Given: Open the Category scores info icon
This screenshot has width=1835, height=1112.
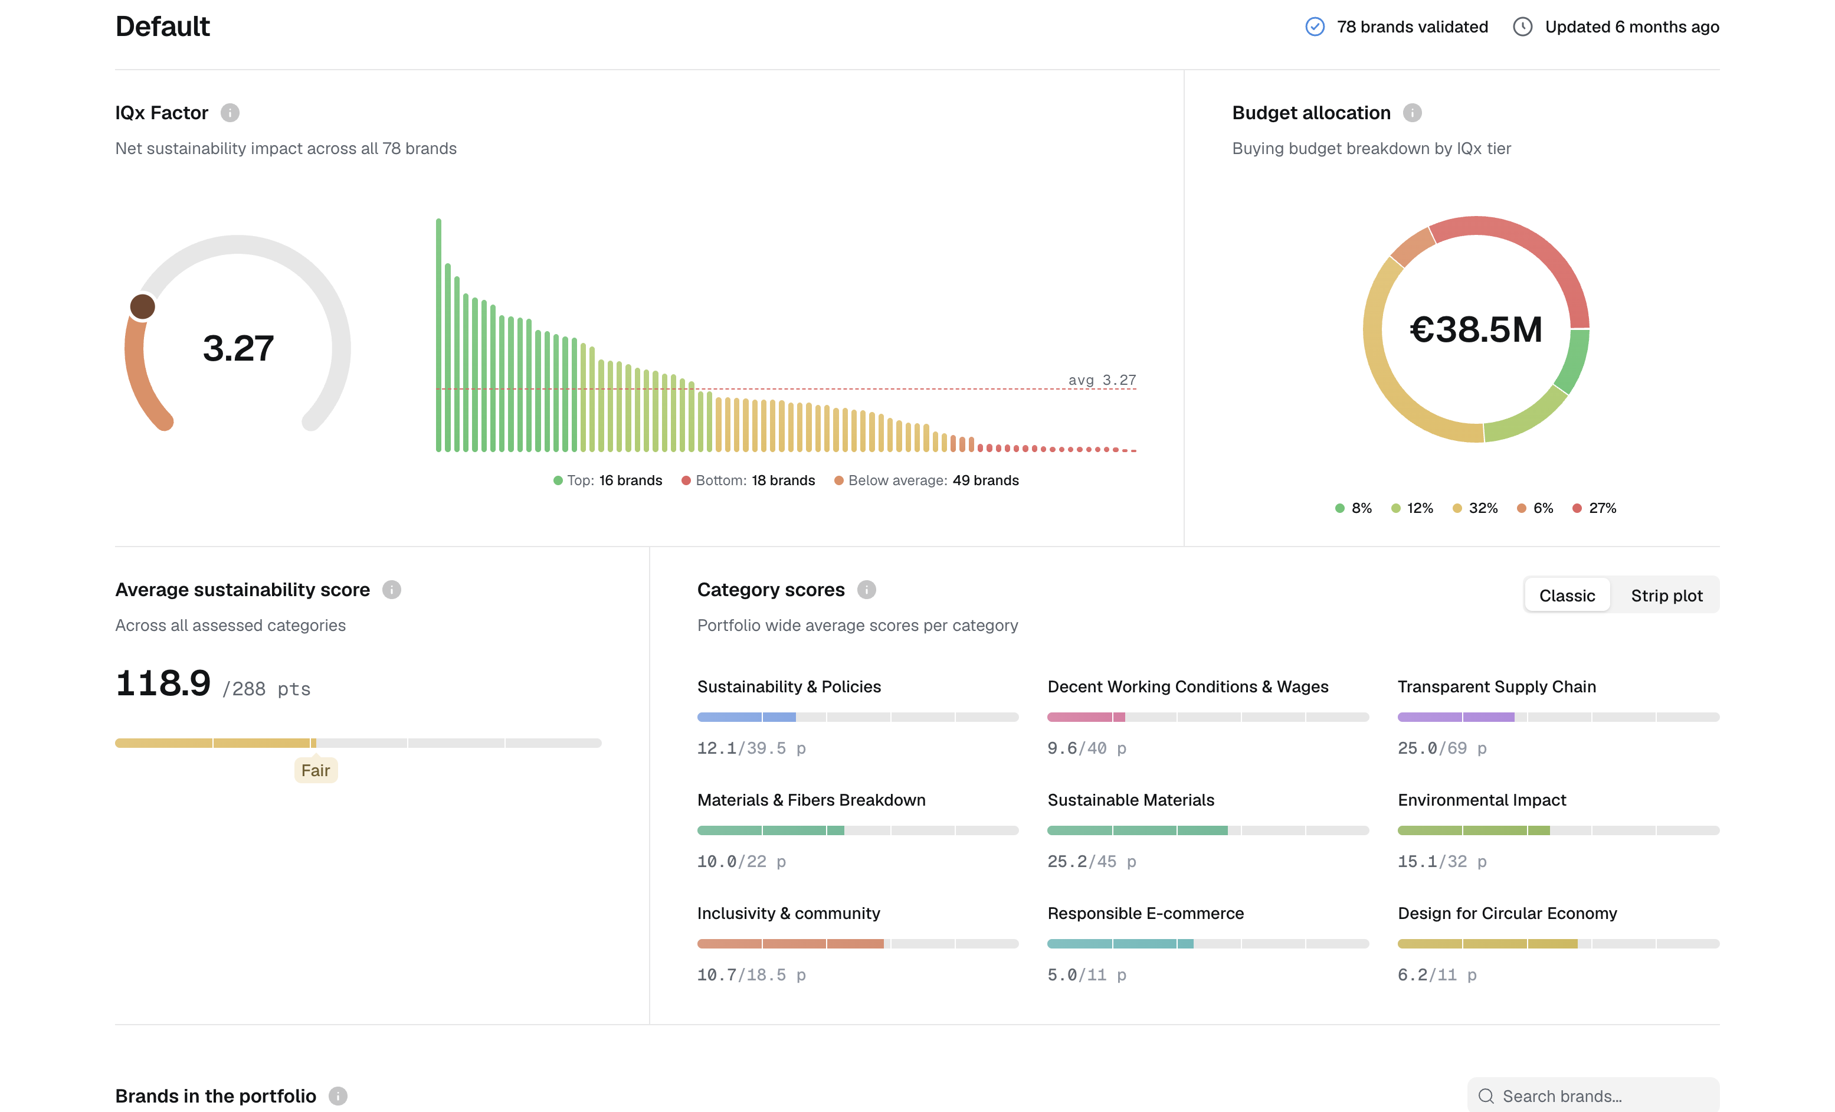Looking at the screenshot, I should (x=866, y=590).
